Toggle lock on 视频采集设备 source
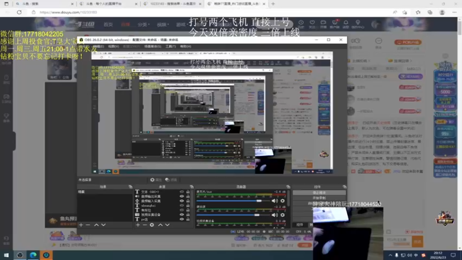The image size is (462, 260). tap(188, 214)
